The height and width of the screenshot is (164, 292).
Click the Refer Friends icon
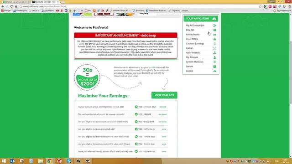[214, 53]
